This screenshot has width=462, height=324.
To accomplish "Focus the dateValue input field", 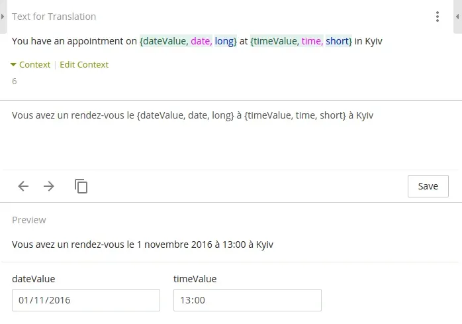I will (x=86, y=300).
